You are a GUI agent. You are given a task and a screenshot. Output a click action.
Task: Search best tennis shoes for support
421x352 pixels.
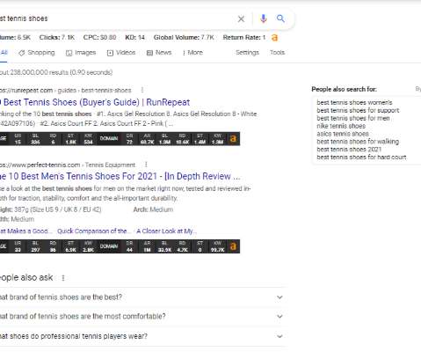[358, 111]
